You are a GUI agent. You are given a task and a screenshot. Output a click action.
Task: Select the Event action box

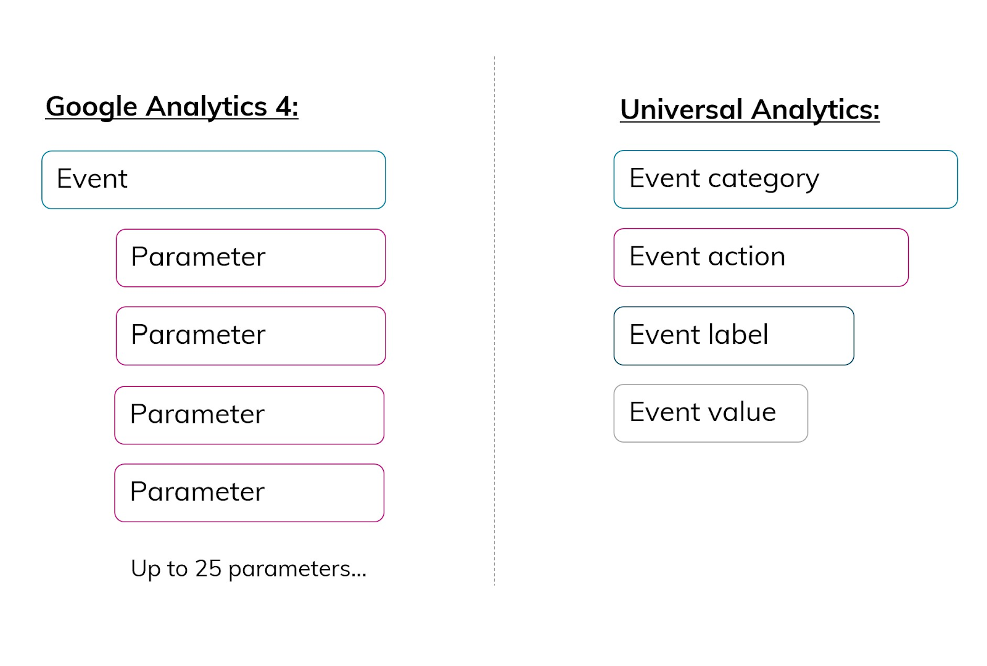(x=761, y=257)
